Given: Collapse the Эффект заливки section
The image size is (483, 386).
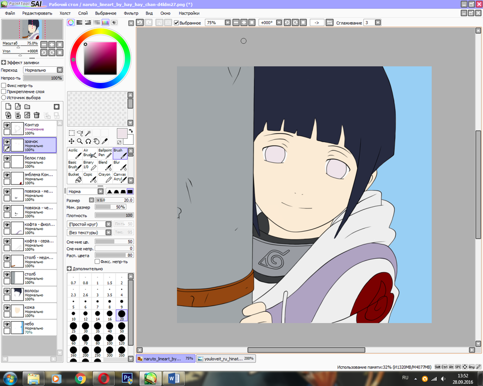Looking at the screenshot, I should tap(4, 62).
